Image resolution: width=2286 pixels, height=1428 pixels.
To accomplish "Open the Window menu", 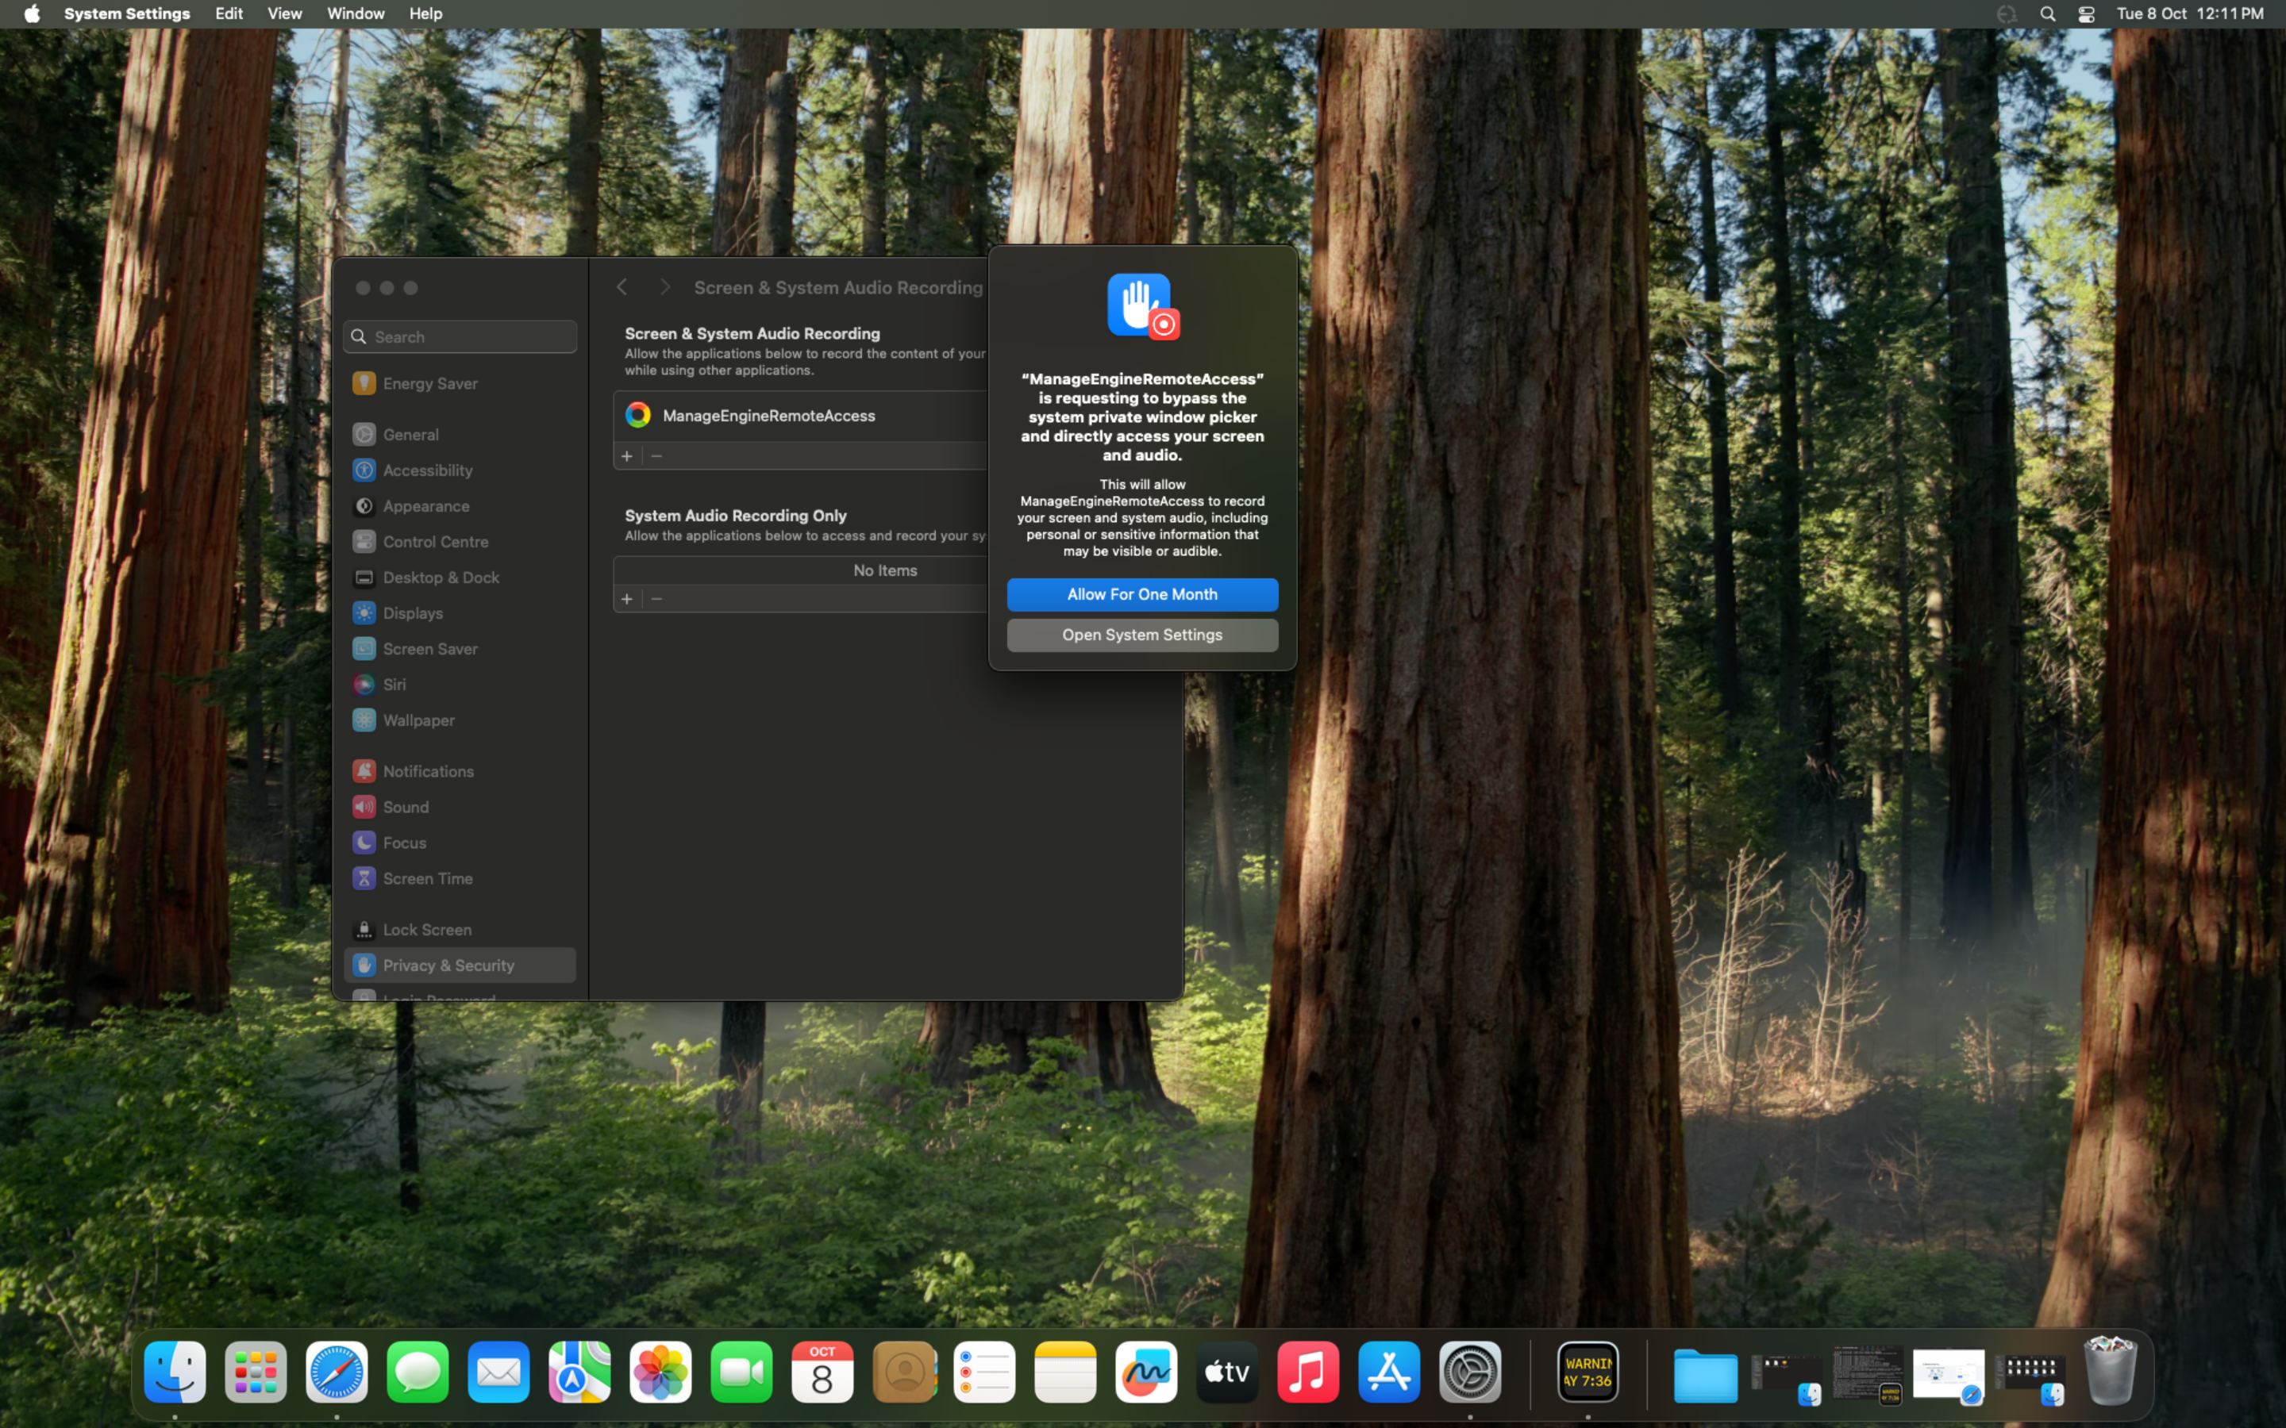I will click(355, 13).
